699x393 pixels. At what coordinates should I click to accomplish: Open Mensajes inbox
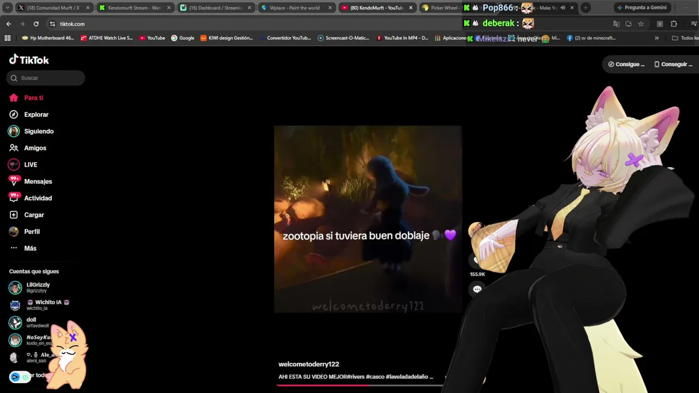click(x=38, y=181)
